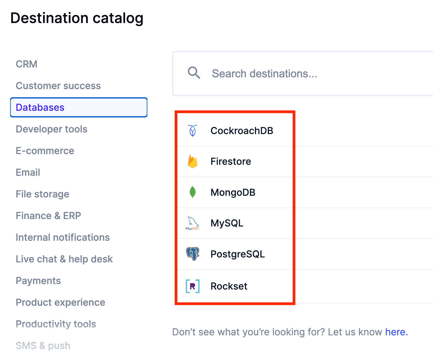Open the CRM category
The width and height of the screenshot is (433, 357).
[27, 64]
